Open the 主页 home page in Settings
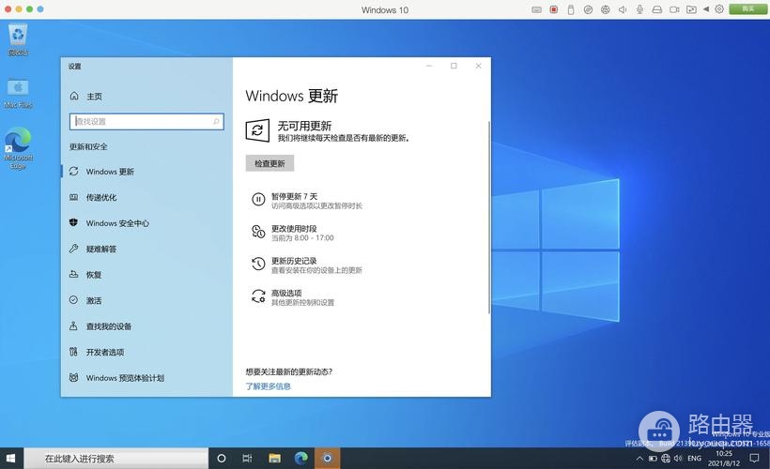 (86, 97)
